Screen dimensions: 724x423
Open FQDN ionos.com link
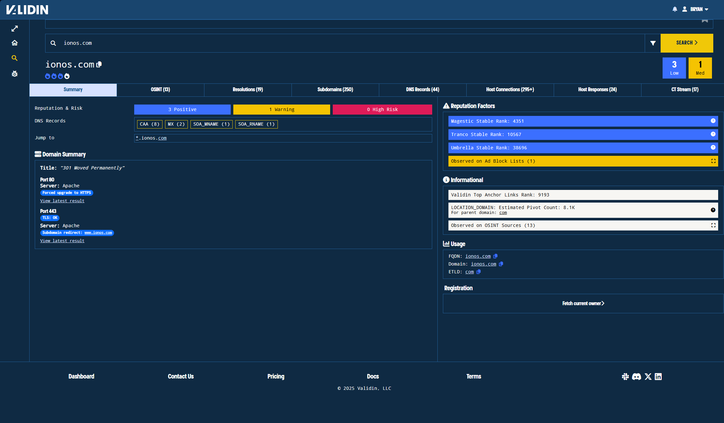(478, 256)
